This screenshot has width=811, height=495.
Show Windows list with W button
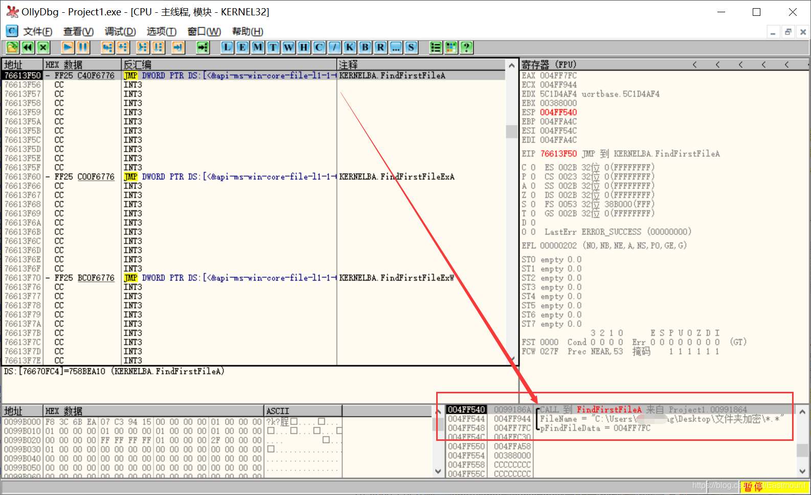click(288, 48)
